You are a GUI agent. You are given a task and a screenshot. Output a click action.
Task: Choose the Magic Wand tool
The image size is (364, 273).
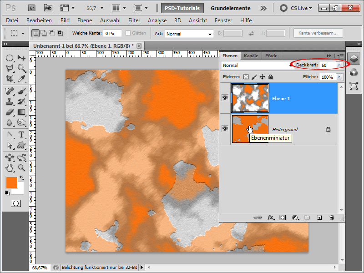click(21, 68)
